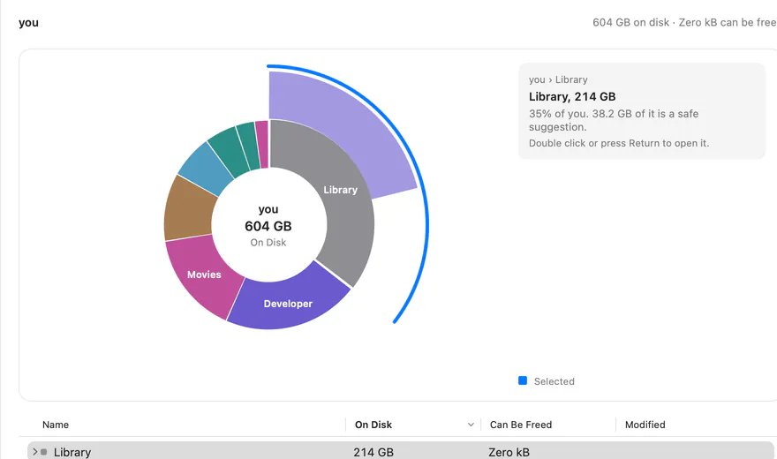The height and width of the screenshot is (459, 777).
Task: Click the 'Library, 214 GB' info heading
Action: pyautogui.click(x=572, y=96)
